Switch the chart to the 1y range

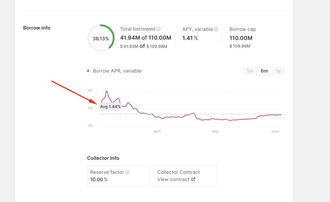pos(278,71)
